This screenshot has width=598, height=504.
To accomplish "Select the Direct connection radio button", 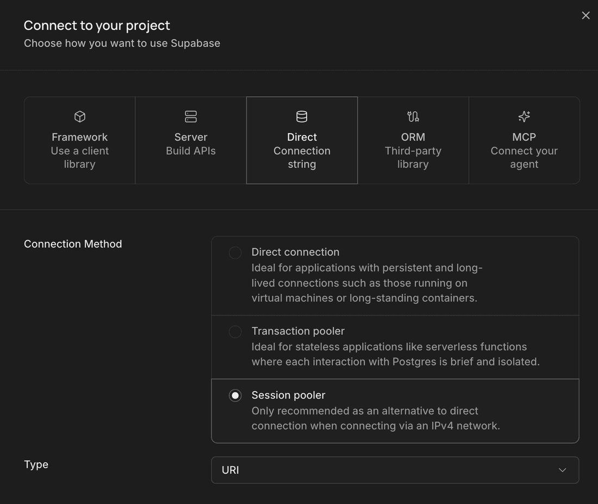I will 235,253.
